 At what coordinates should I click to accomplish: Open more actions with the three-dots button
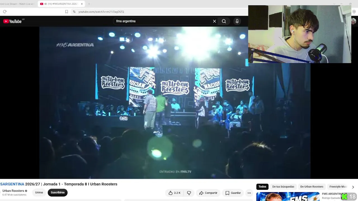pos(249,193)
